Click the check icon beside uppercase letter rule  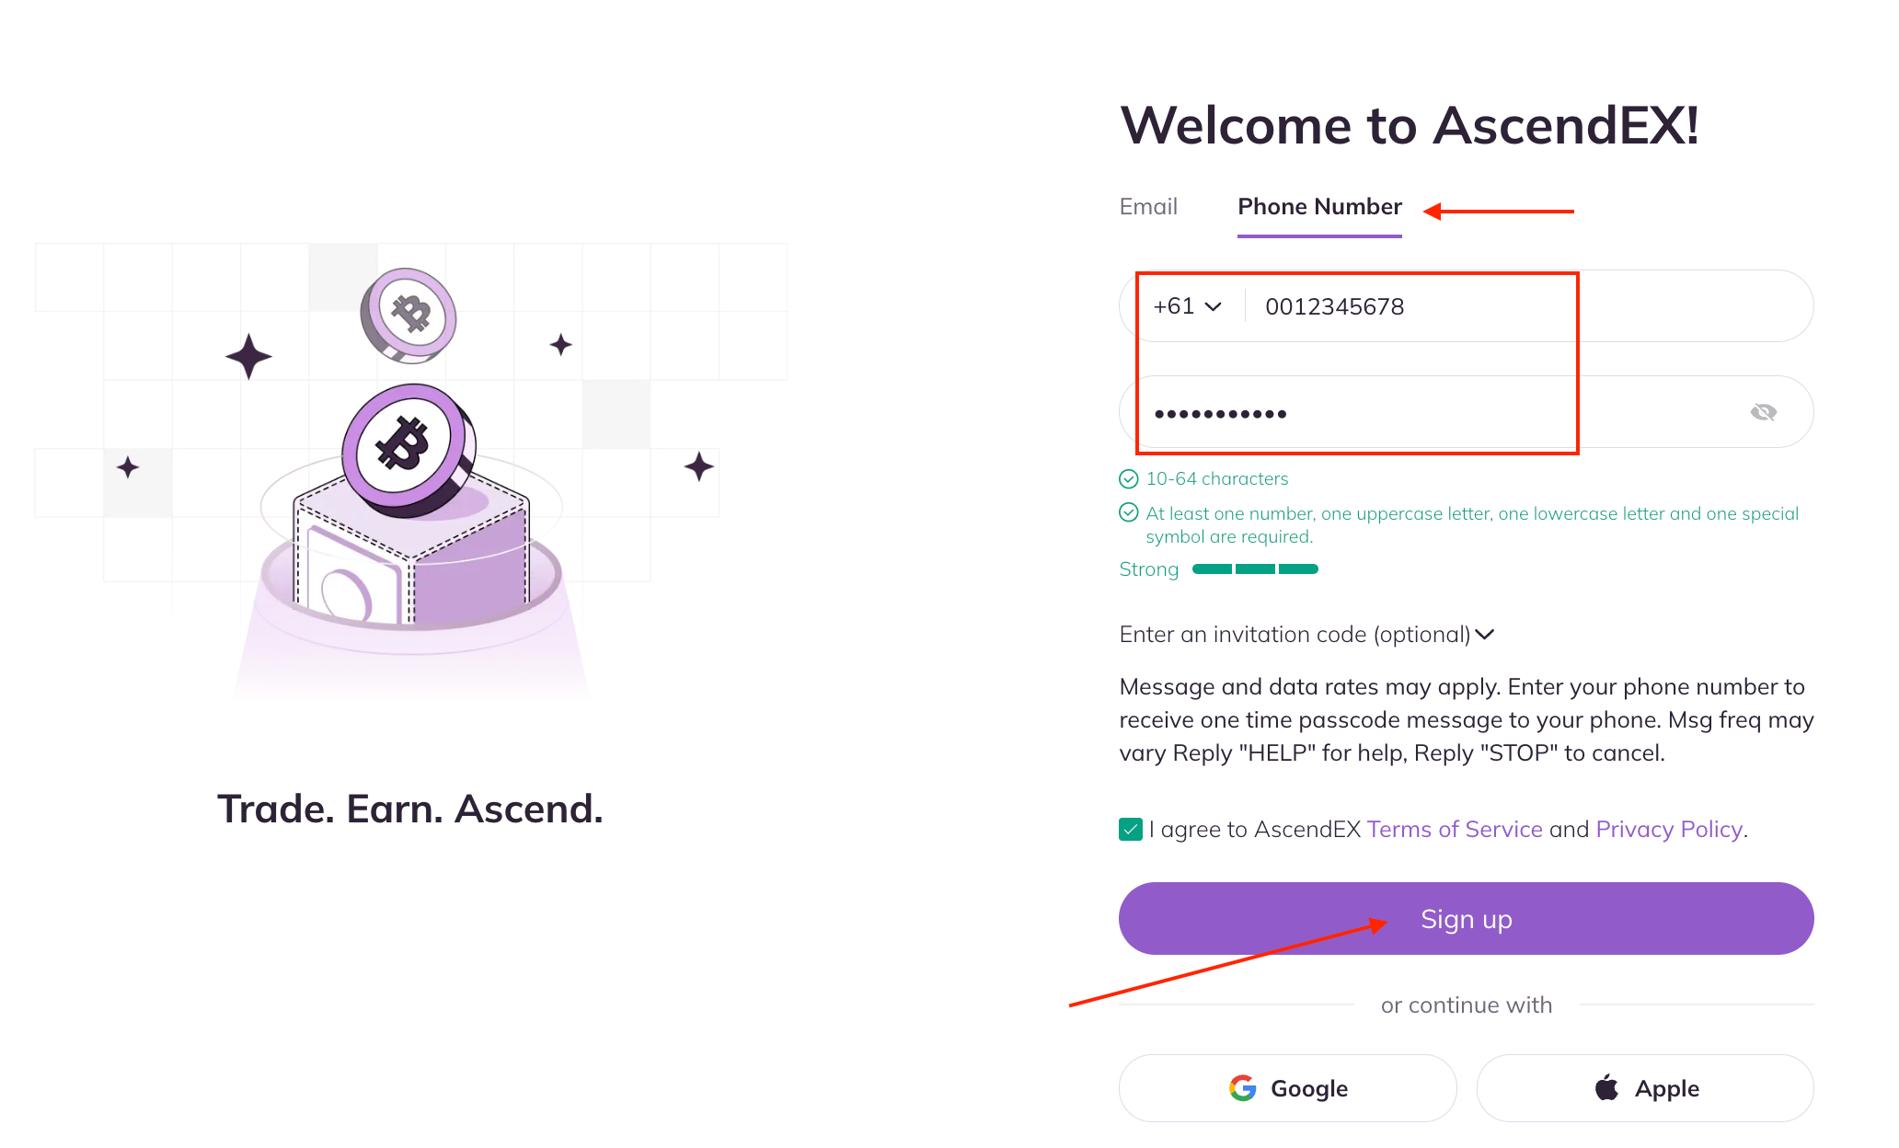pyautogui.click(x=1129, y=513)
